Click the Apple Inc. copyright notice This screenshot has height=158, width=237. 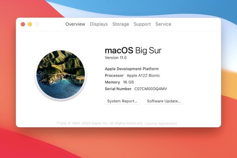tap(100, 124)
